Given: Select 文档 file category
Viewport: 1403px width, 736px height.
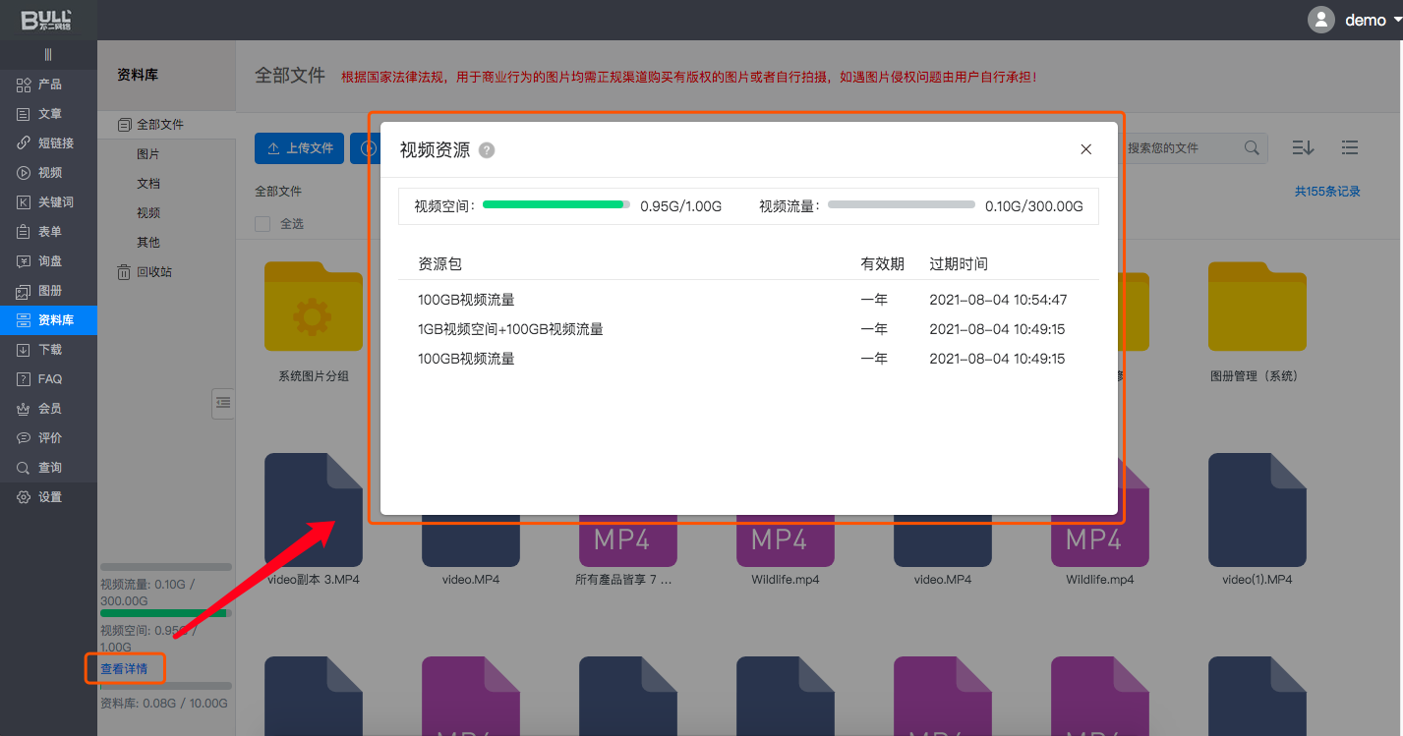Looking at the screenshot, I should pyautogui.click(x=147, y=184).
